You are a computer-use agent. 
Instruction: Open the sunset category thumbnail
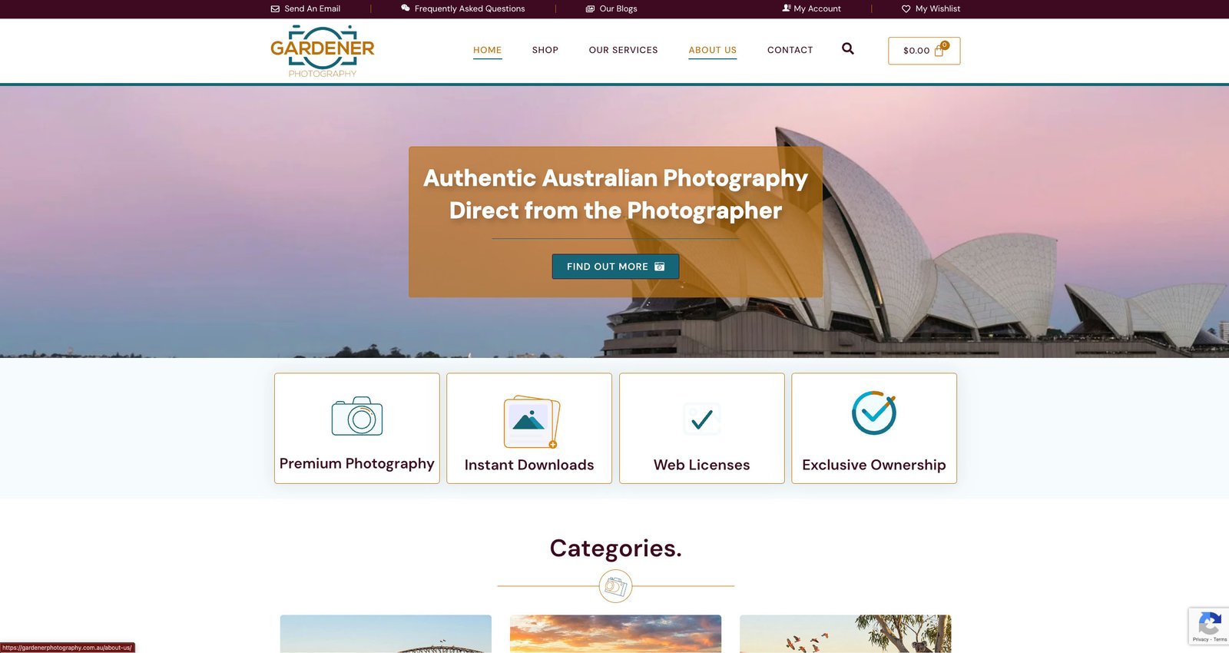pyautogui.click(x=615, y=634)
